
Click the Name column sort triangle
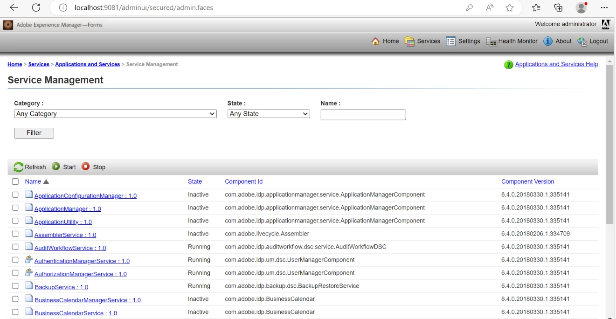pyautogui.click(x=46, y=182)
